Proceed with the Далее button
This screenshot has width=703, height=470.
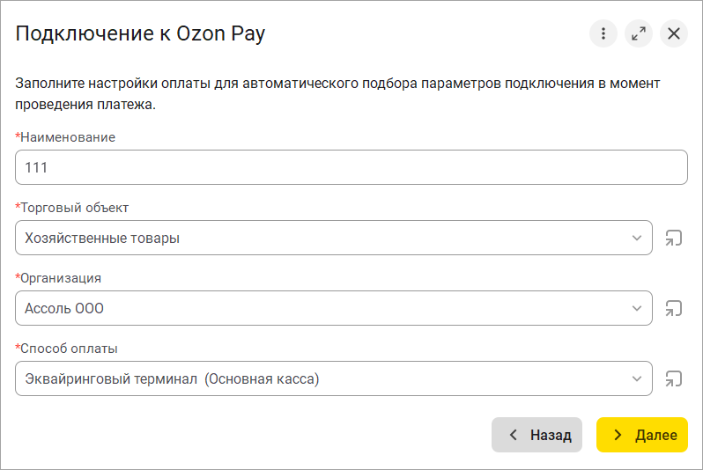[x=642, y=435]
